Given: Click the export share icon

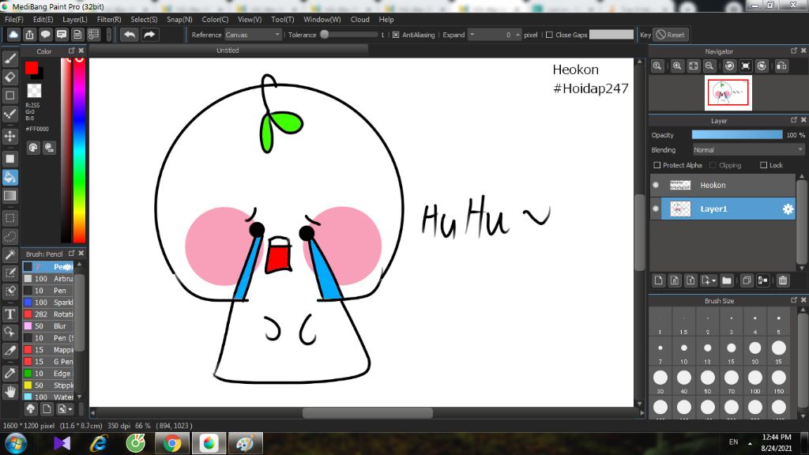Looking at the screenshot, I should (29, 35).
